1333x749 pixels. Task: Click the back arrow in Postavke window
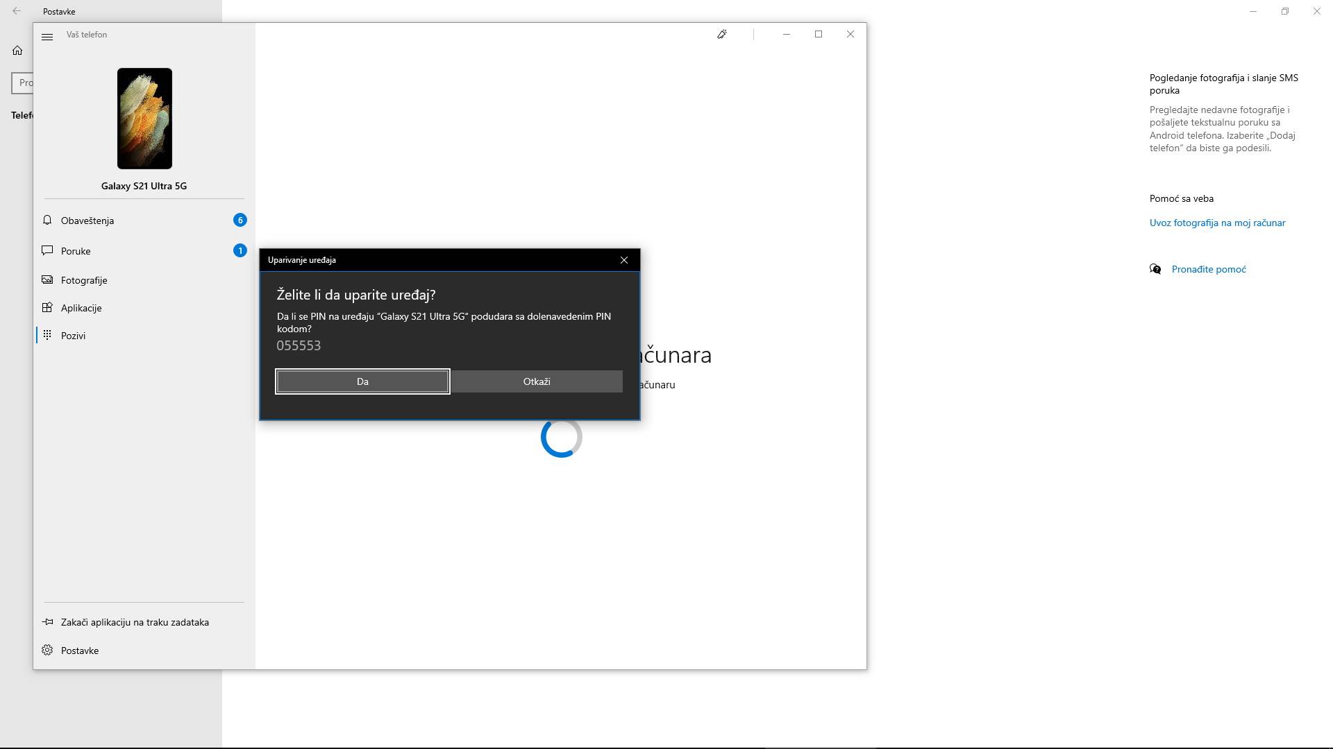tap(15, 11)
